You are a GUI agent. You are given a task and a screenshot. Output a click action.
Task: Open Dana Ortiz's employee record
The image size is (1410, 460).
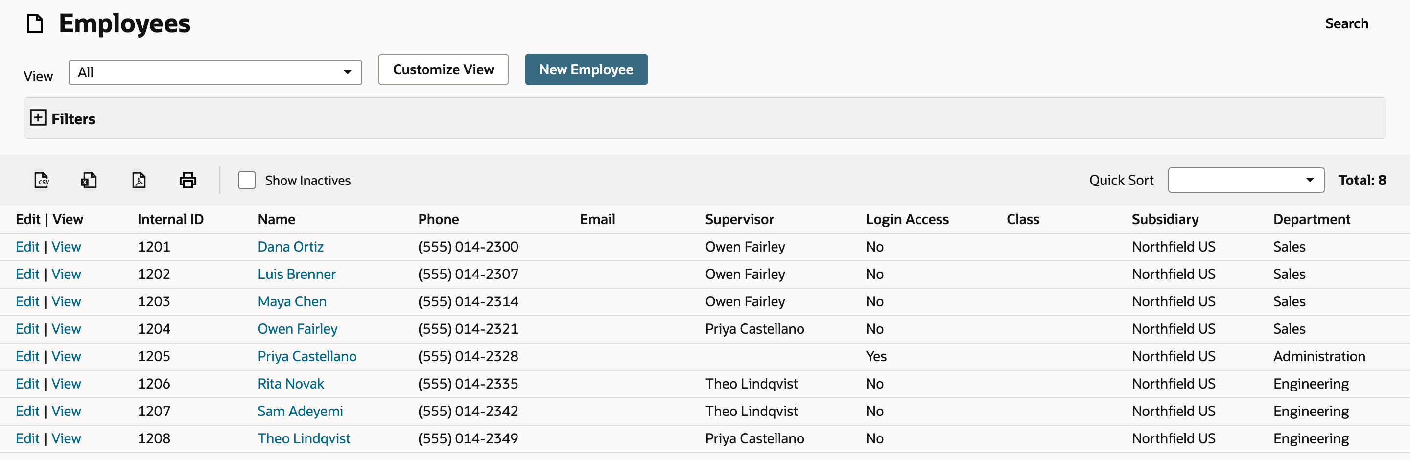click(291, 247)
